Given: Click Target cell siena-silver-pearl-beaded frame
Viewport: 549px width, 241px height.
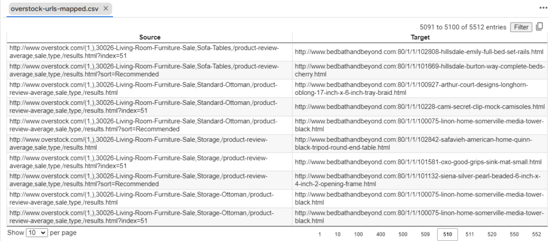Looking at the screenshot, I should pyautogui.click(x=420, y=180).
